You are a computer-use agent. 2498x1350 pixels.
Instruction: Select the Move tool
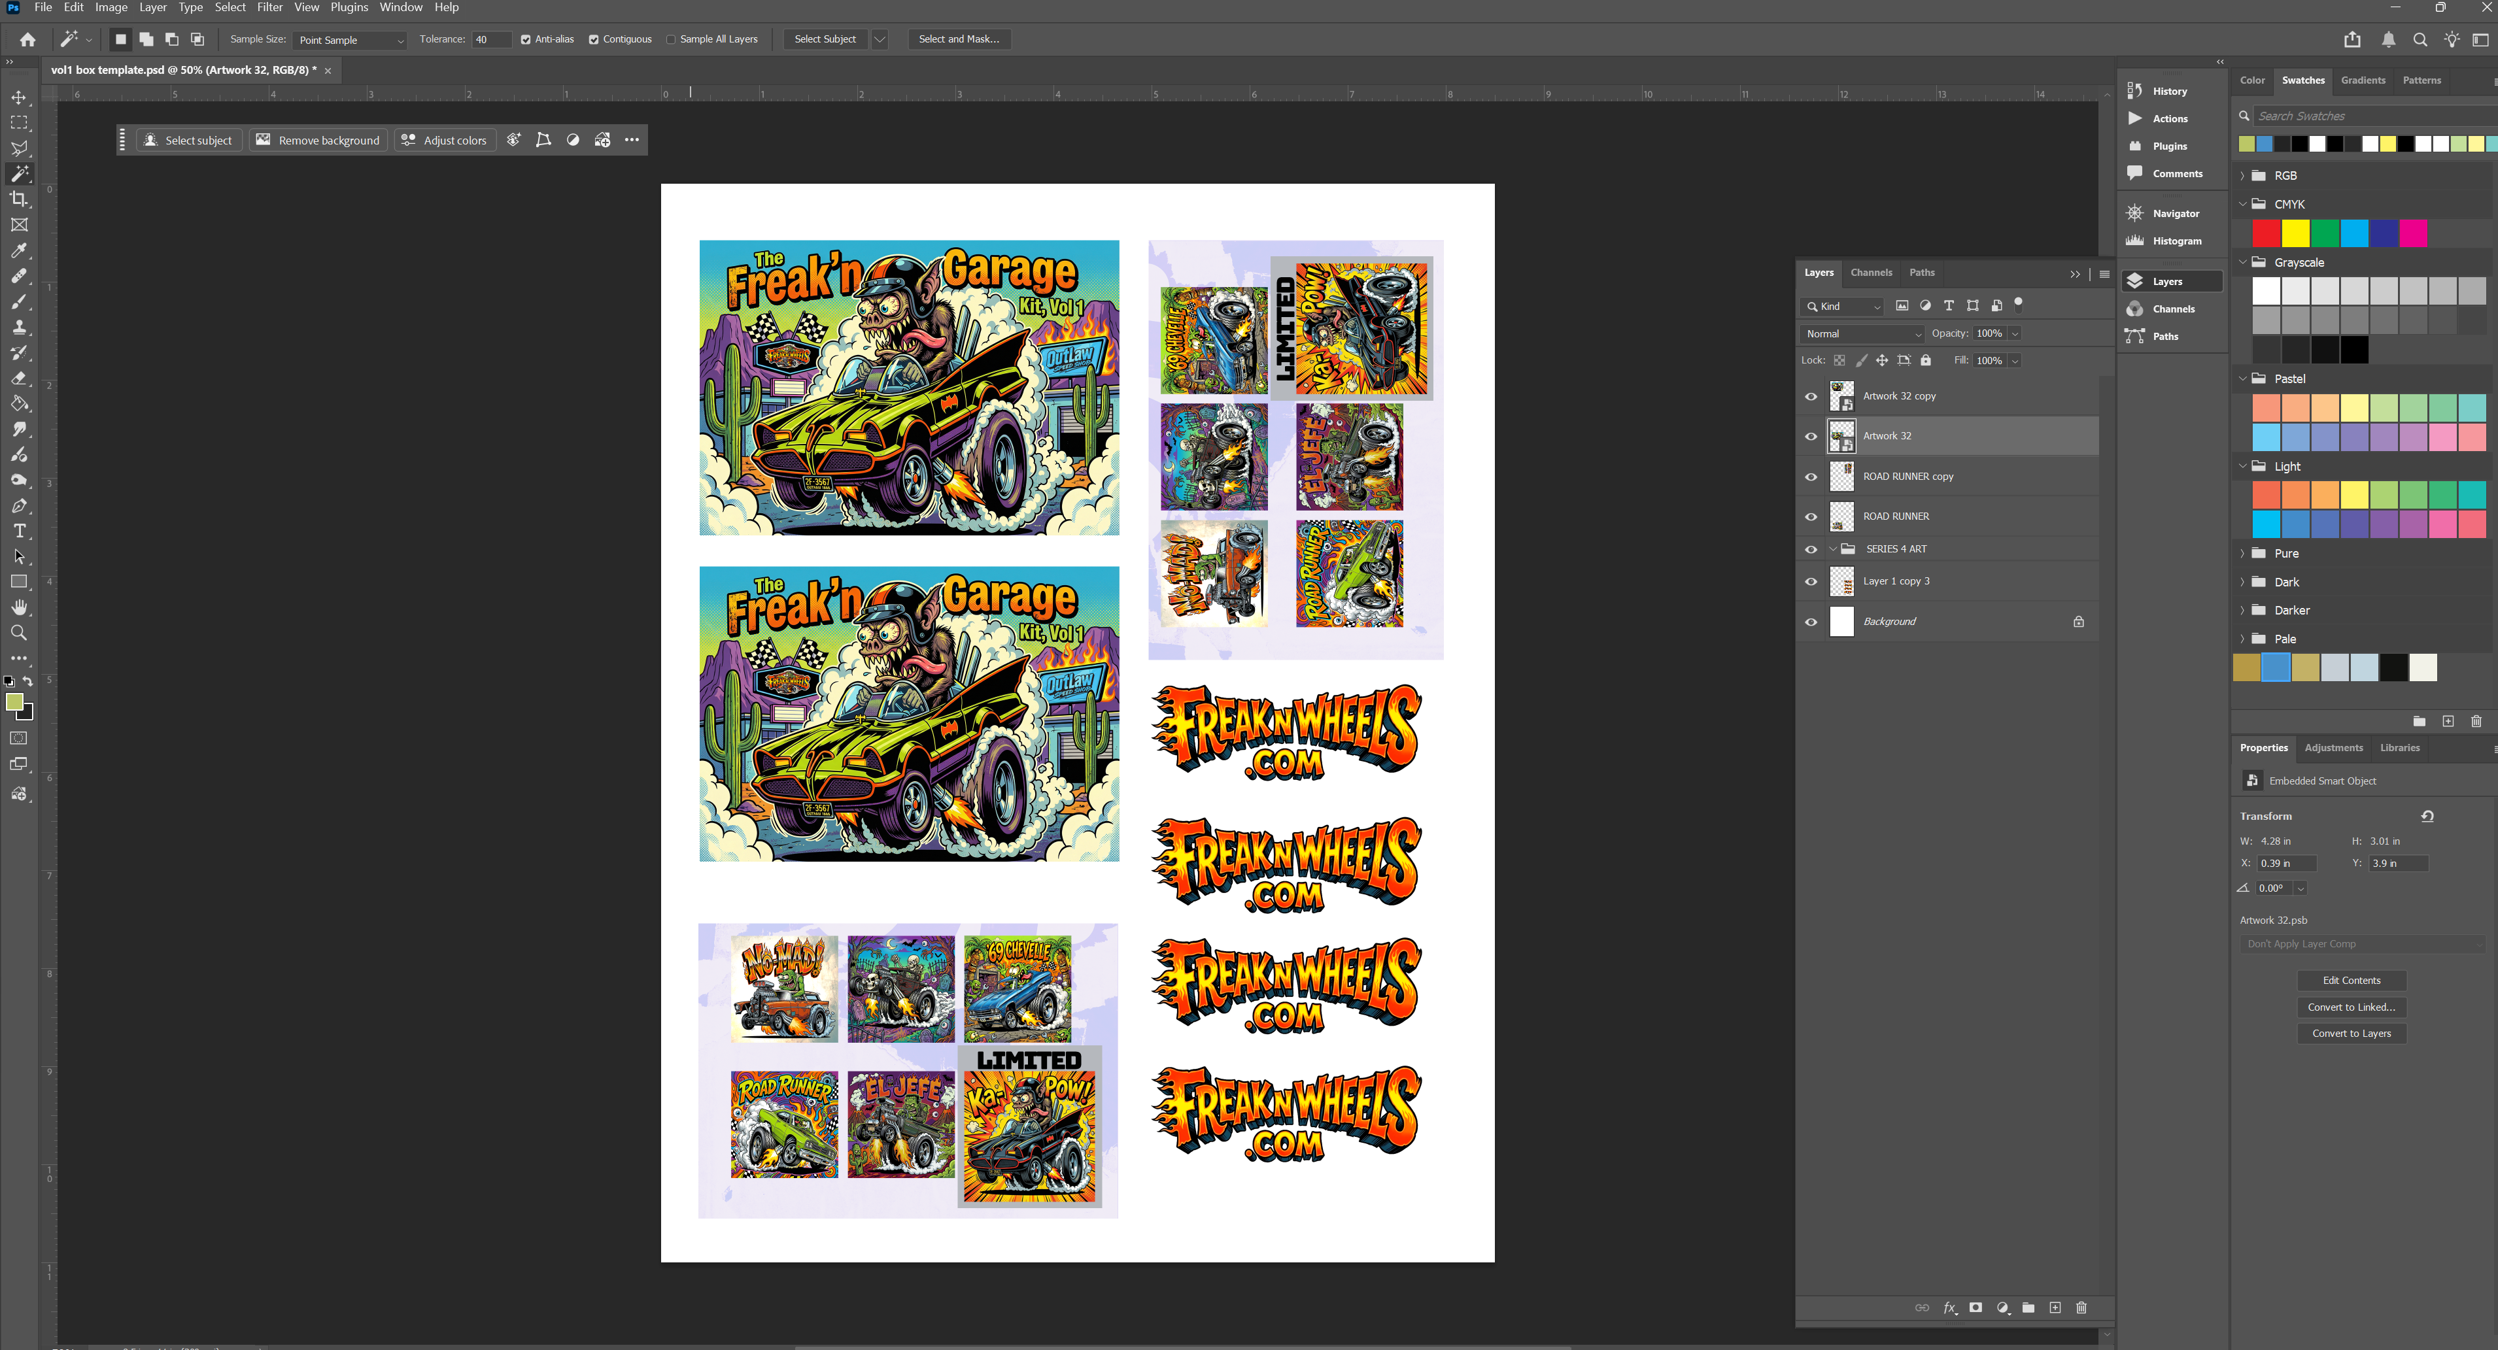[x=20, y=97]
